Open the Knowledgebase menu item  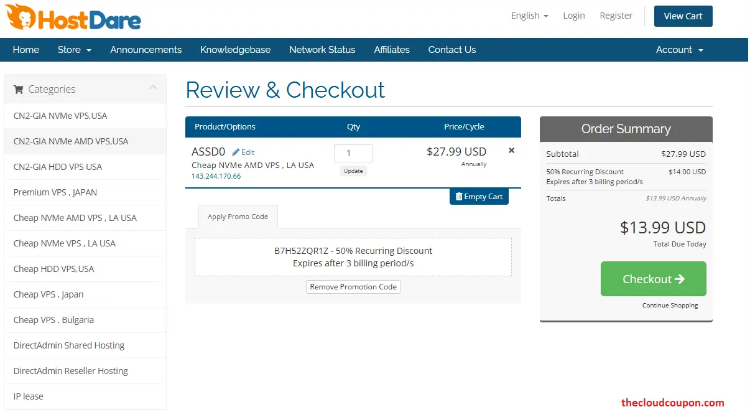click(x=235, y=49)
